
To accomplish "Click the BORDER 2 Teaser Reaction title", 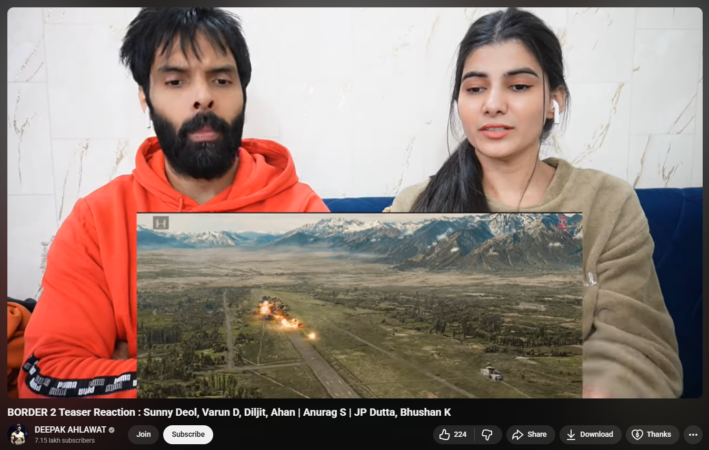I will pyautogui.click(x=229, y=412).
